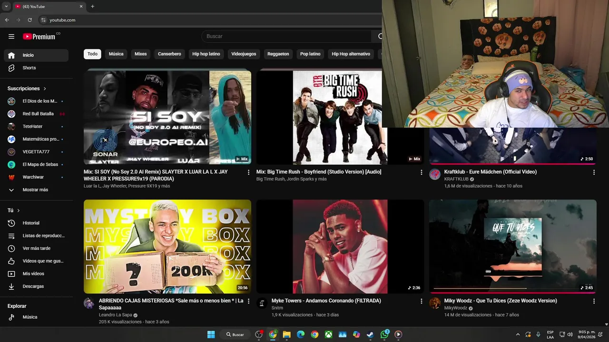
Task: Select the Videojuegos filter chip
Action: (244, 54)
